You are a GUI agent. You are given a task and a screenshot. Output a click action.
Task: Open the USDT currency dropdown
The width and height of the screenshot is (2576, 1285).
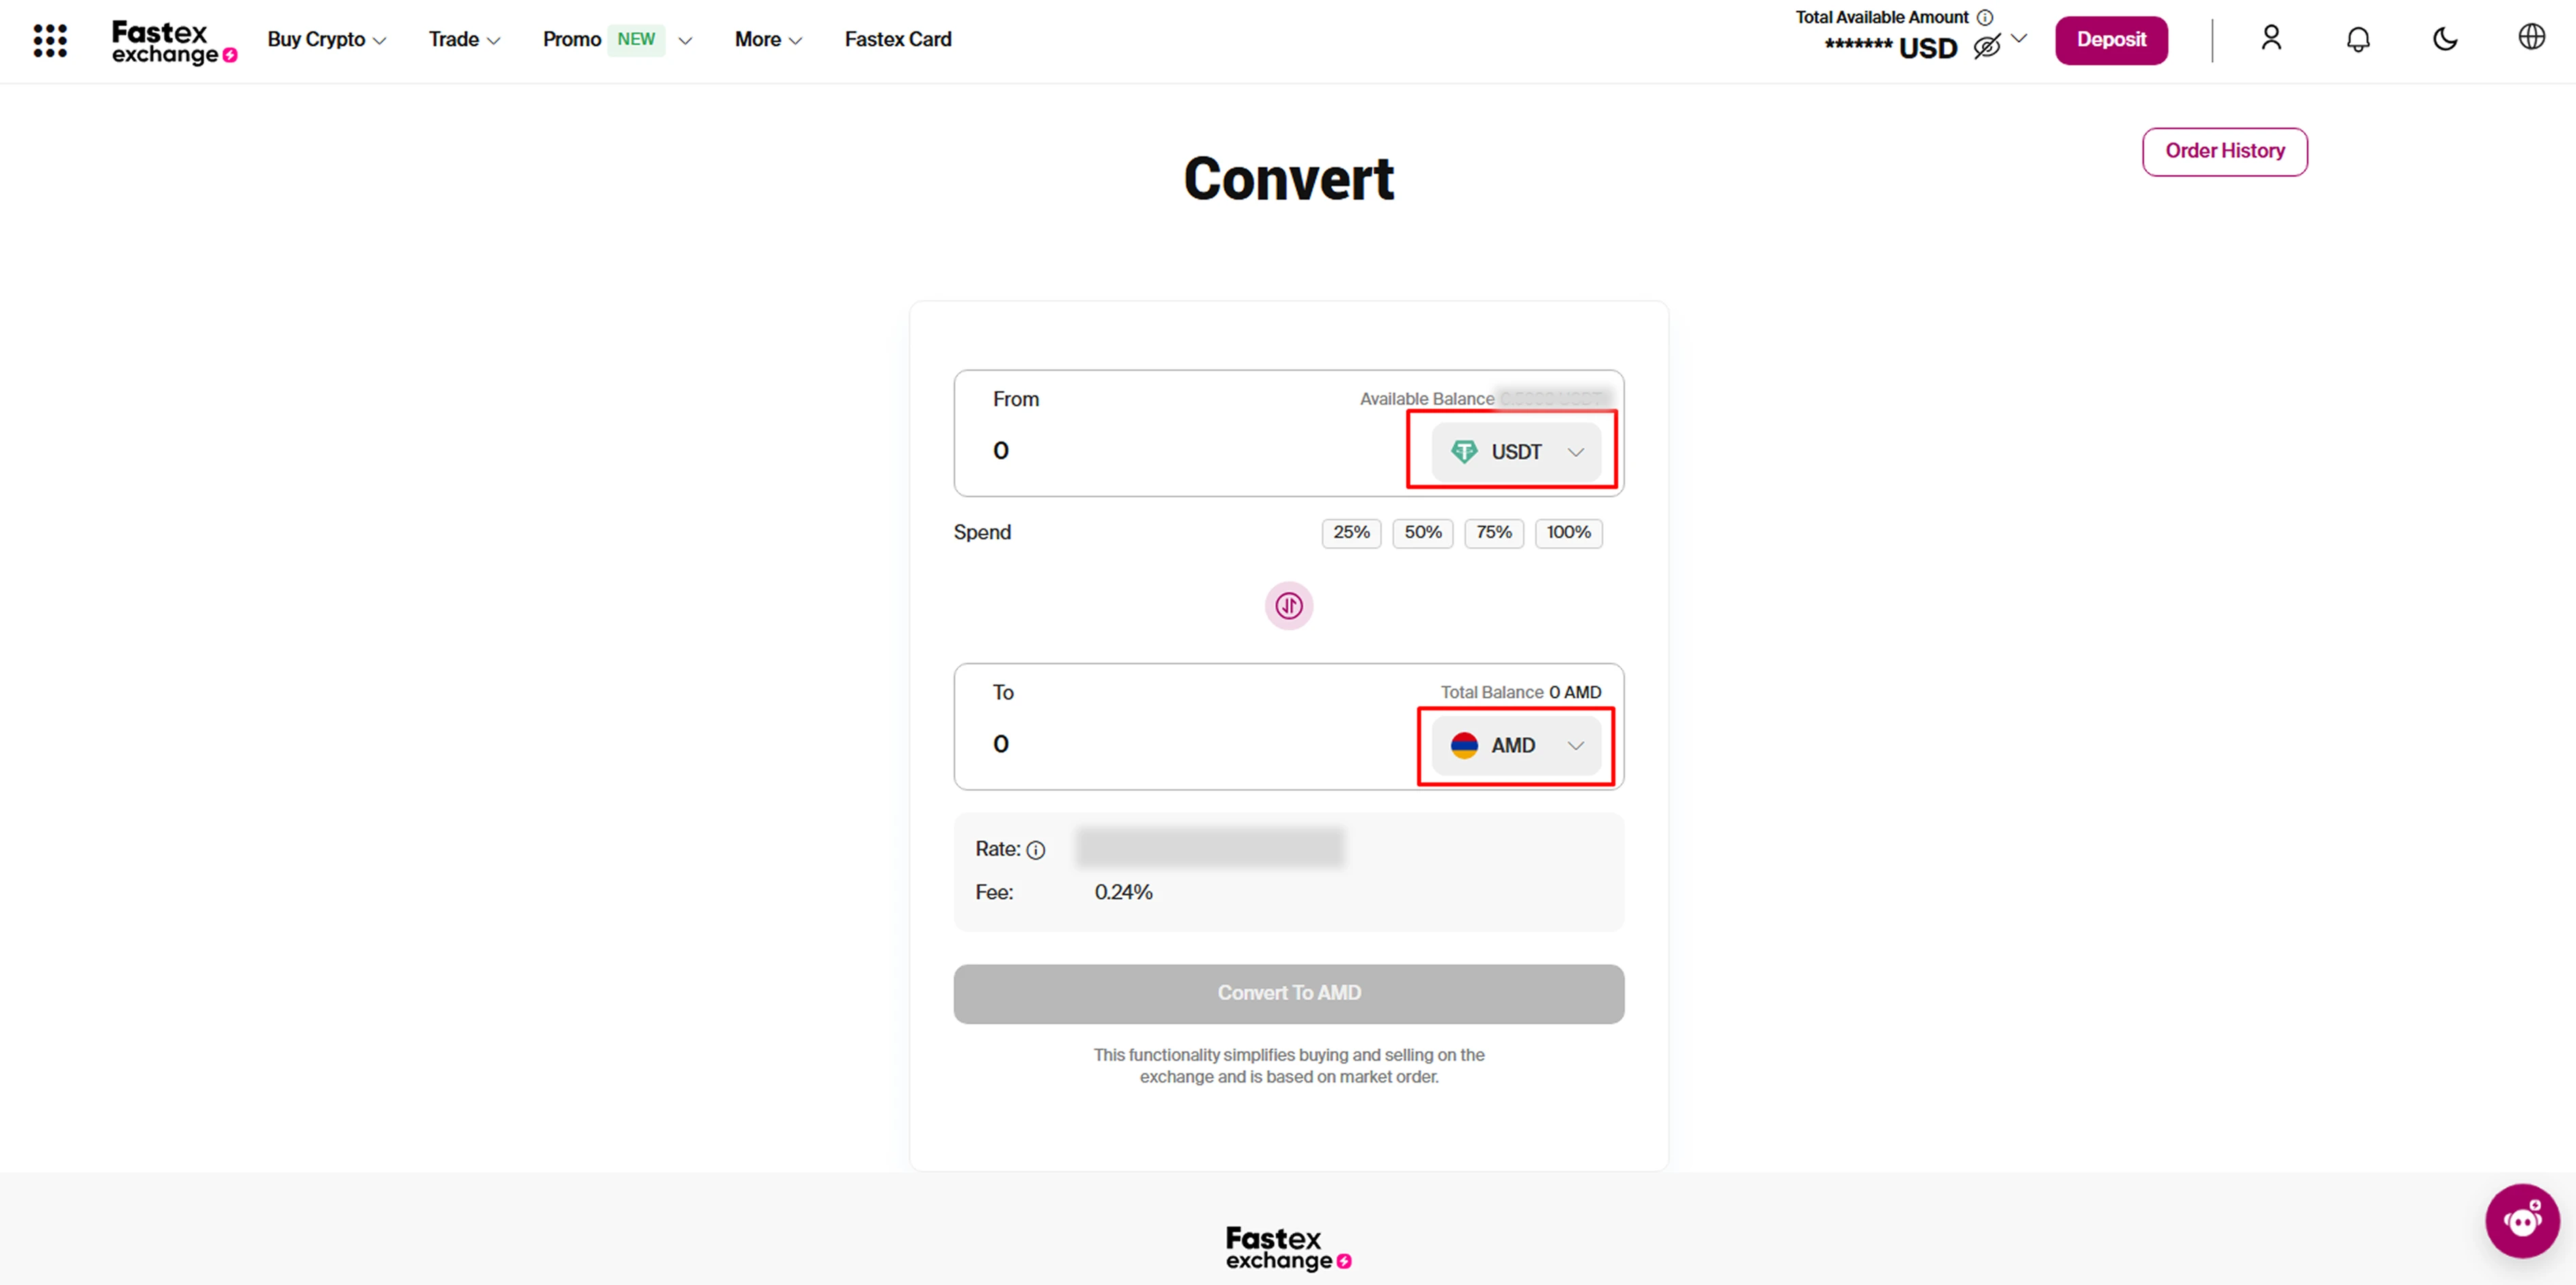point(1516,452)
